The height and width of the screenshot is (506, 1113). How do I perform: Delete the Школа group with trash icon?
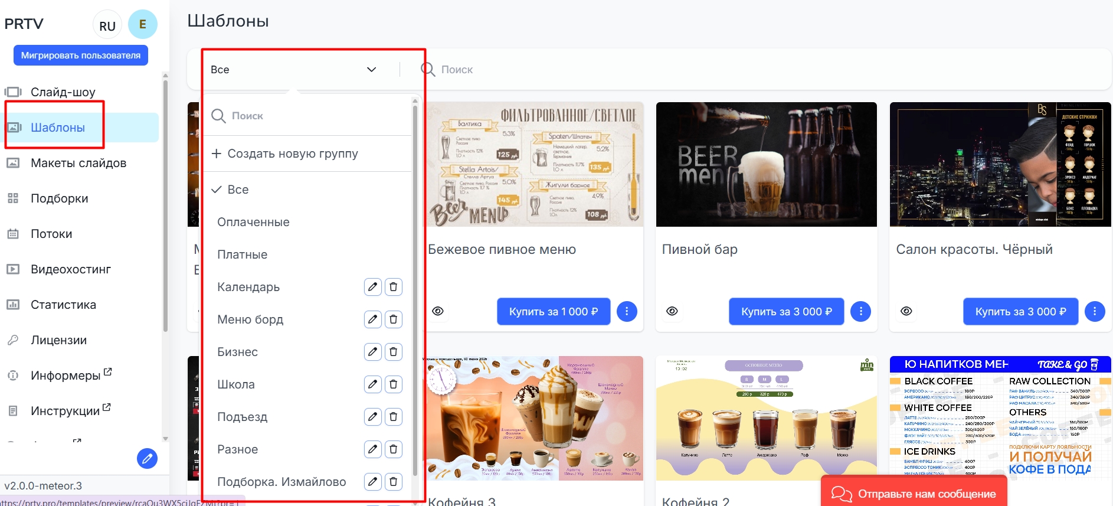(x=394, y=384)
